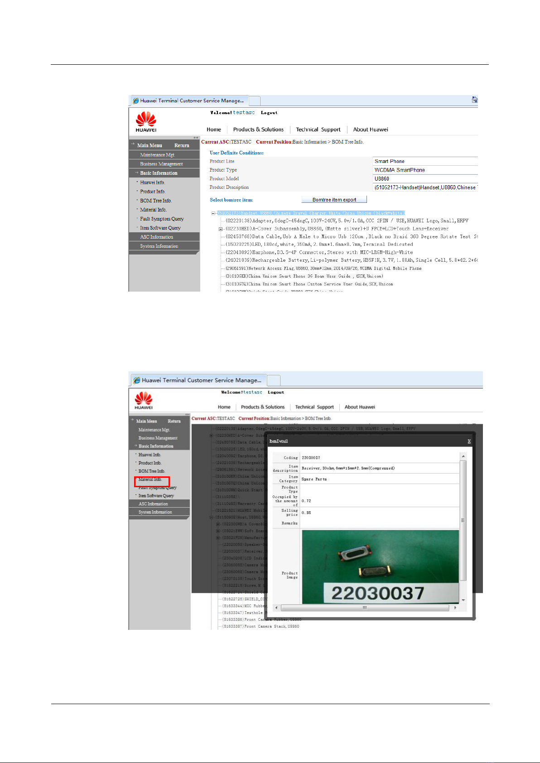
Task: Open Products & Solutions in the lower screenshot
Action: point(263,407)
